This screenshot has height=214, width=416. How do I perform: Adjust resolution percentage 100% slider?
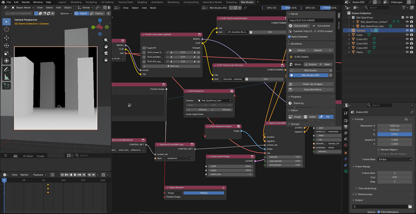click(395, 134)
